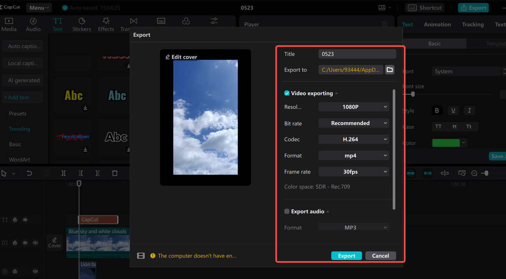Screen dimensions: 506x279
Task: Select Trending text category
Action: pyautogui.click(x=20, y=129)
